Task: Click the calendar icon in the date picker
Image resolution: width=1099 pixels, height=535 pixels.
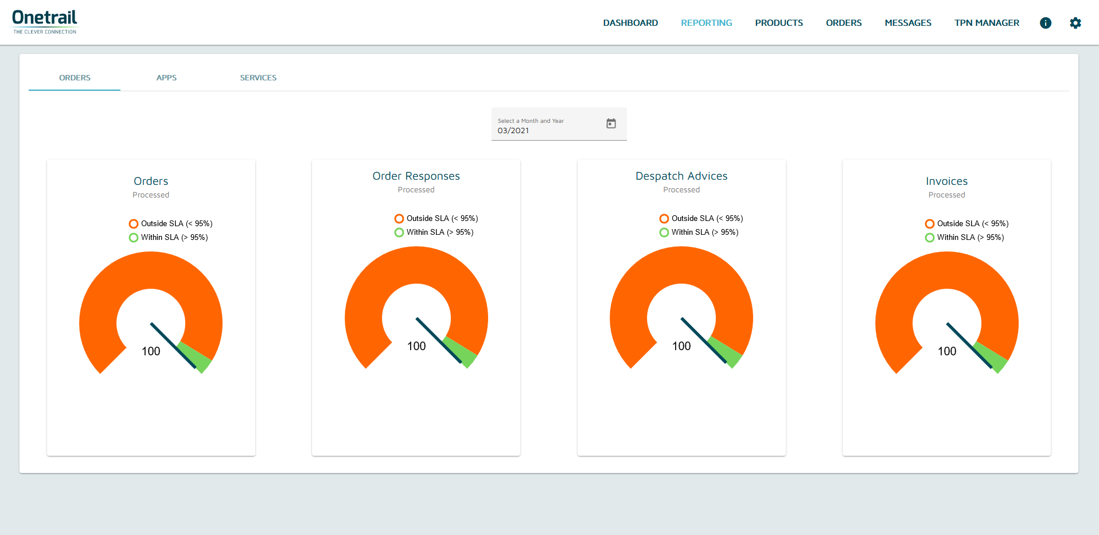Action: [x=611, y=123]
